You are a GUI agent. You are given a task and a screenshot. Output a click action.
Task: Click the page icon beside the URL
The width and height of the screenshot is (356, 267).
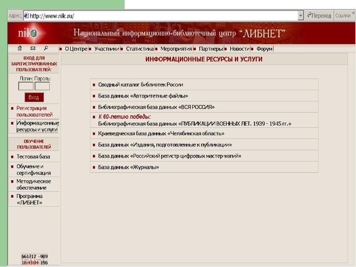coord(26,16)
